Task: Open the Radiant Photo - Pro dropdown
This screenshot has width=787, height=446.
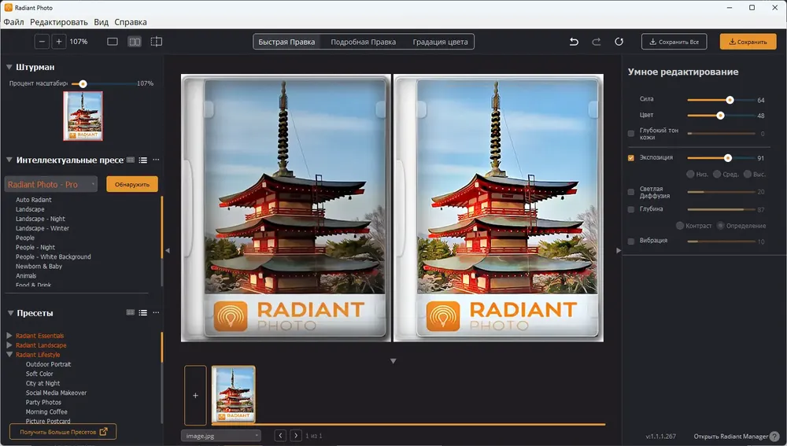Action: click(51, 184)
